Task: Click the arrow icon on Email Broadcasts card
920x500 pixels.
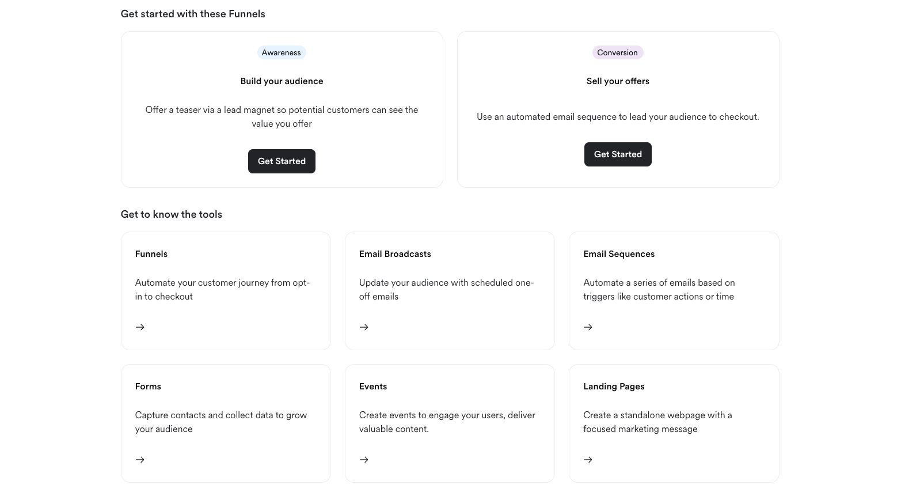Action: 364,327
